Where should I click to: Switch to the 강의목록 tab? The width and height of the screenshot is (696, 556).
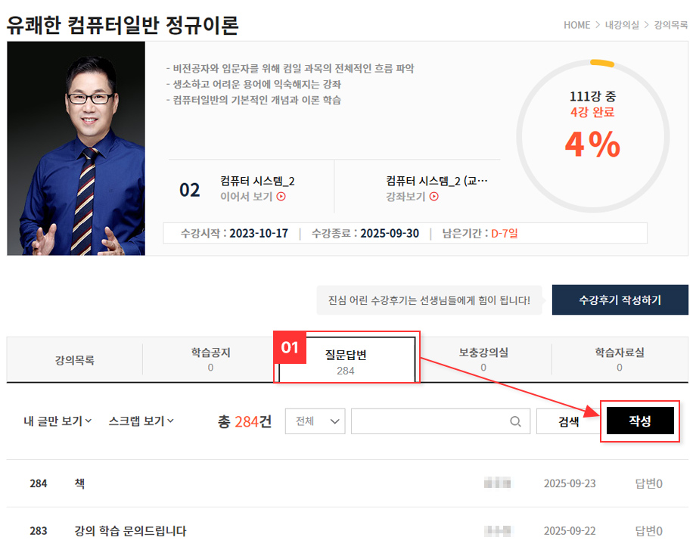[x=74, y=360]
